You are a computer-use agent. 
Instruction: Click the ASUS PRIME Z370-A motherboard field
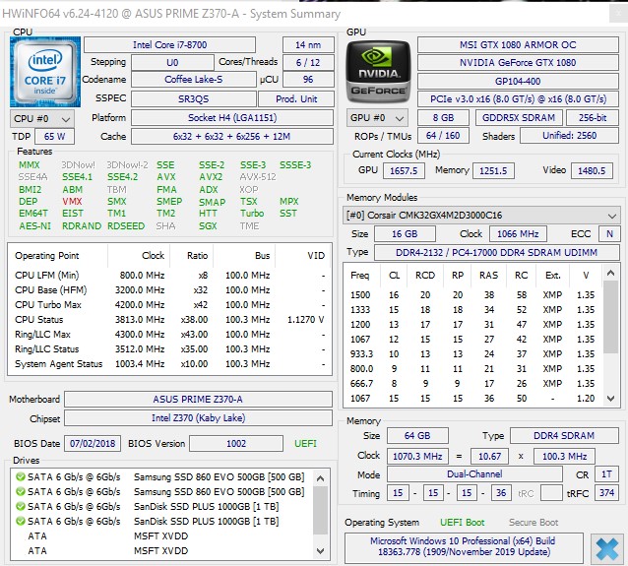click(198, 400)
